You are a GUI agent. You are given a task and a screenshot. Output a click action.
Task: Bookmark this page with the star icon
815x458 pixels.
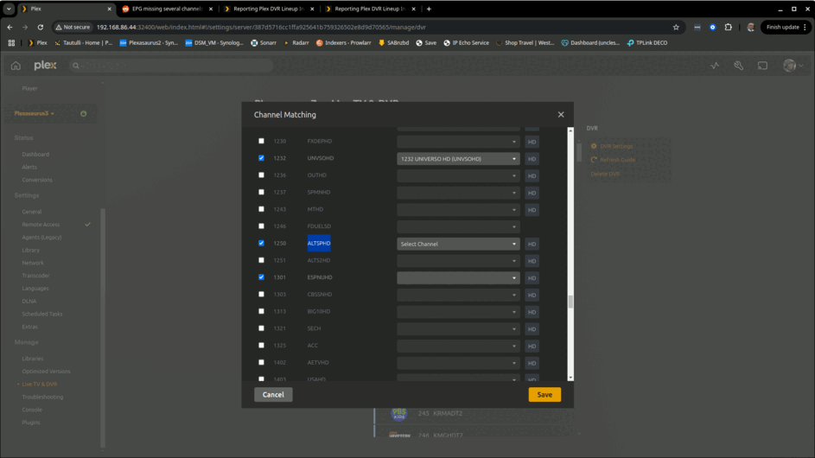pos(676,27)
